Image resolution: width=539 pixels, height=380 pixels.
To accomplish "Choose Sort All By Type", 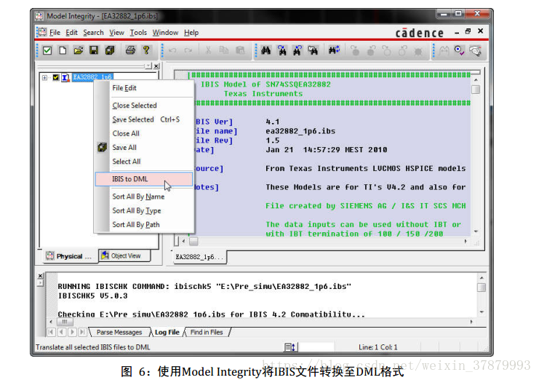I will (144, 211).
